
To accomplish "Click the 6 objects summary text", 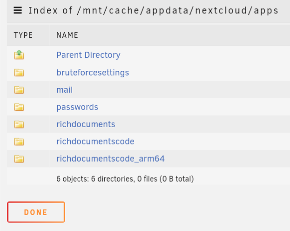I will tap(125, 179).
